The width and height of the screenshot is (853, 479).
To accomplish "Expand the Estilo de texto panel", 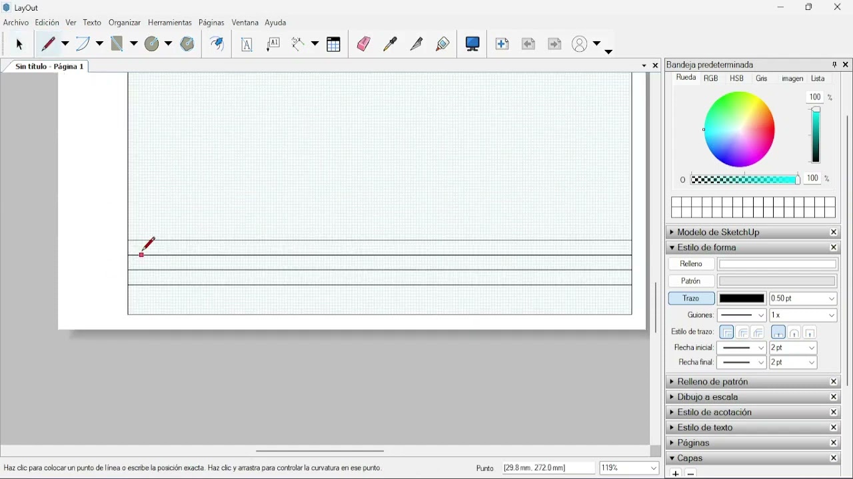I will coord(672,428).
